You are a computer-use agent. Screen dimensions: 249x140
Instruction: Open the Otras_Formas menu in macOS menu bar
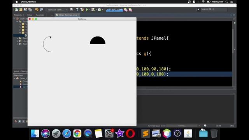click(28, 2)
